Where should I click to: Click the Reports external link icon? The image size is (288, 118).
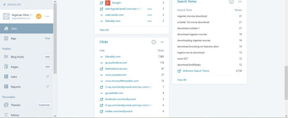47,86
